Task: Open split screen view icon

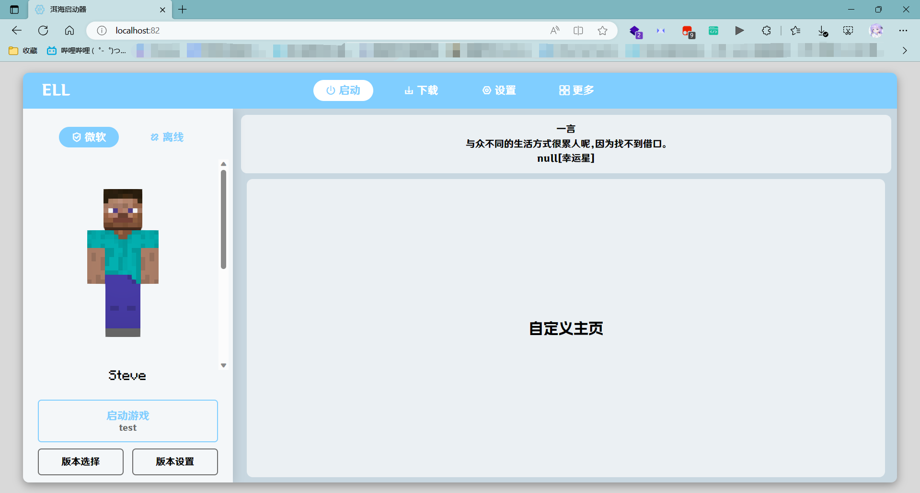Action: tap(578, 31)
